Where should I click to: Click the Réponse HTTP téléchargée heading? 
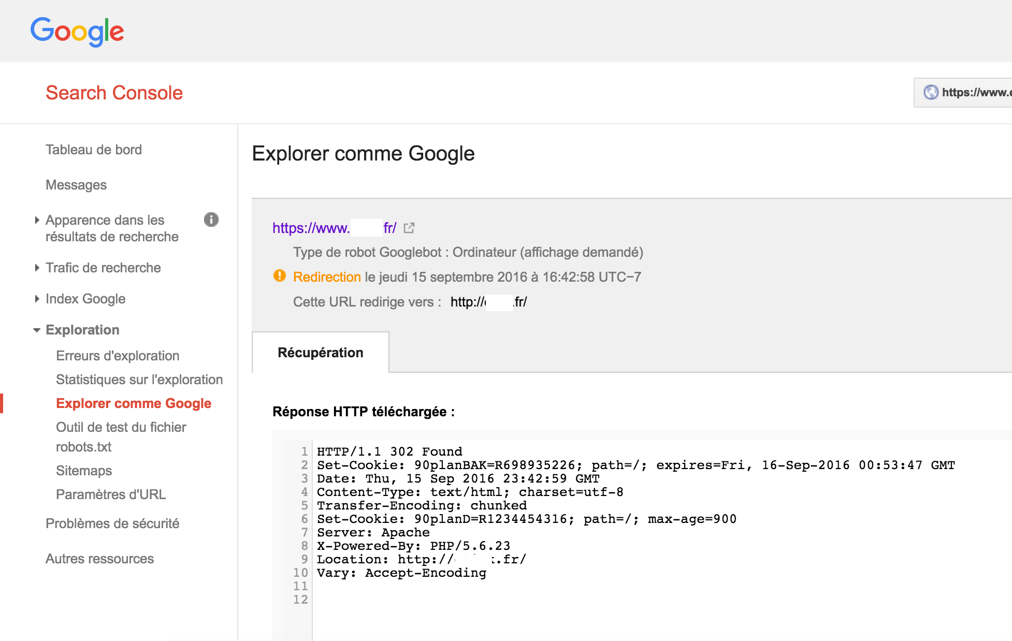click(x=364, y=412)
